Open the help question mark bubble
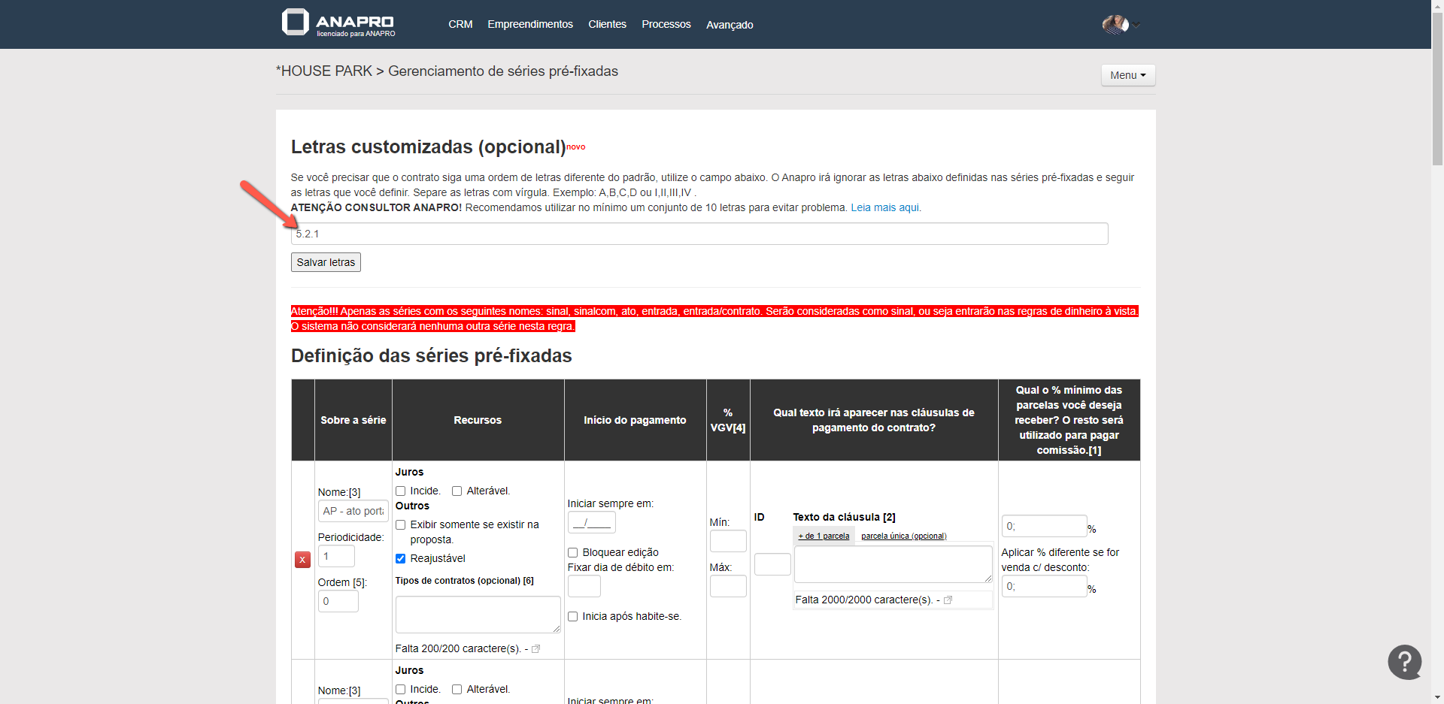1444x704 pixels. click(1404, 662)
